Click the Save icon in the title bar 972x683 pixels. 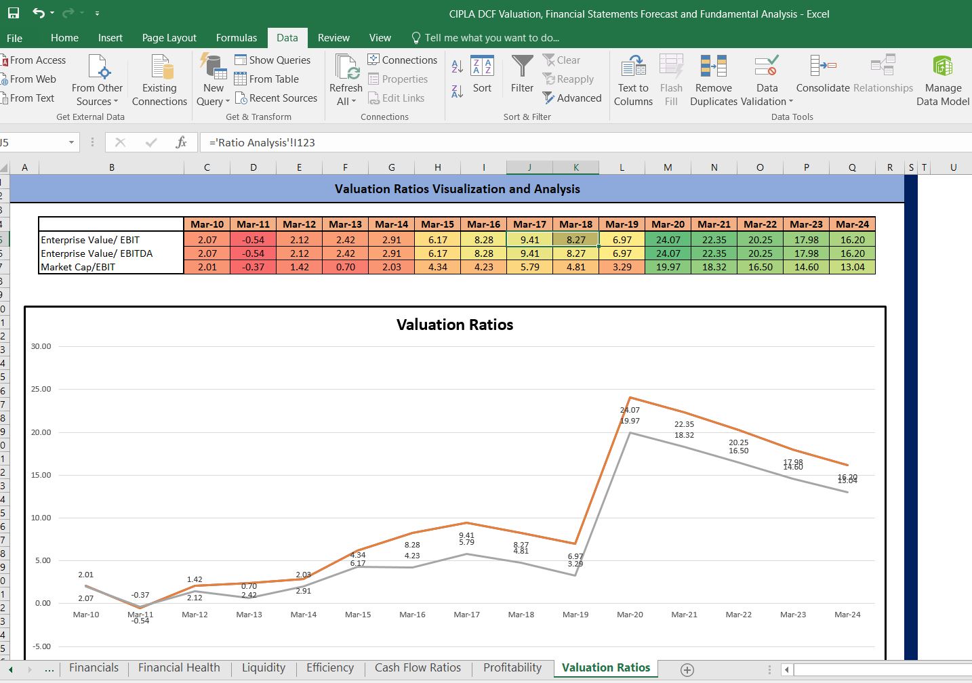coord(14,13)
